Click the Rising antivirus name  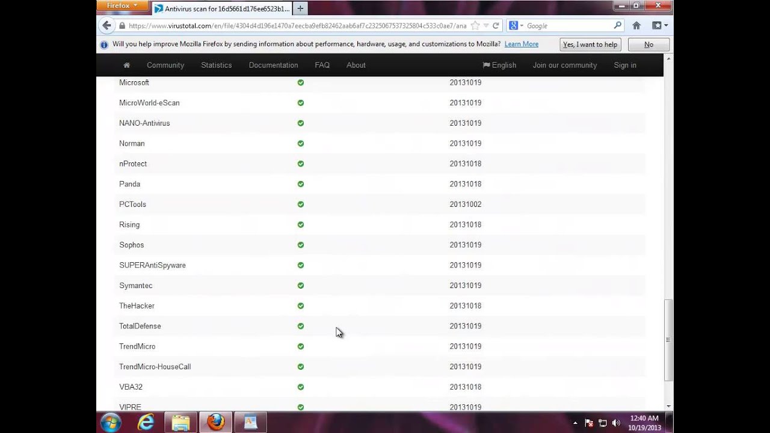pos(129,225)
